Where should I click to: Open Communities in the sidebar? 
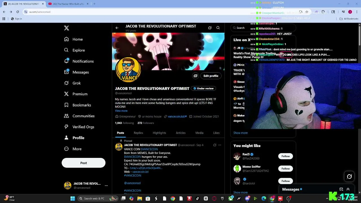tap(79, 116)
